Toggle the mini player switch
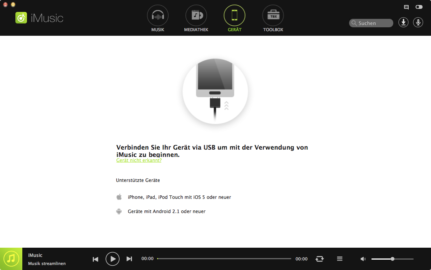This screenshot has height=270, width=431. point(419,7)
